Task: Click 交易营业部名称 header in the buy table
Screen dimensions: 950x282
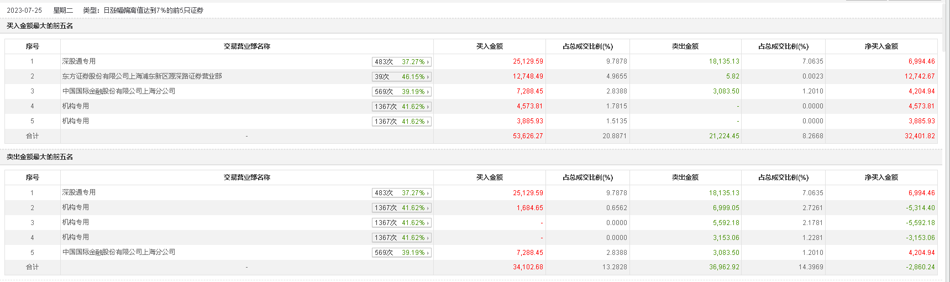Action: coord(247,46)
